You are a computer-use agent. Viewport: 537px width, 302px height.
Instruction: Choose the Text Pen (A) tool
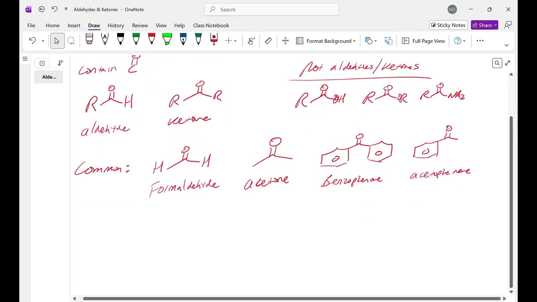(x=105, y=39)
